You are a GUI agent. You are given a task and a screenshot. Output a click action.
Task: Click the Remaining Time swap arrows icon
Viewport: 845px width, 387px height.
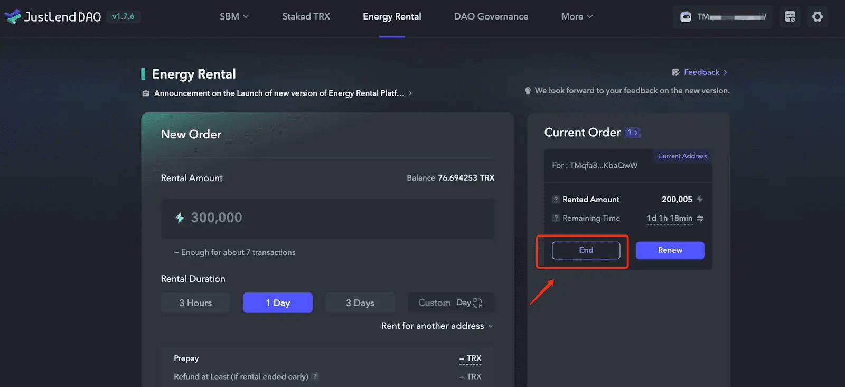point(700,218)
